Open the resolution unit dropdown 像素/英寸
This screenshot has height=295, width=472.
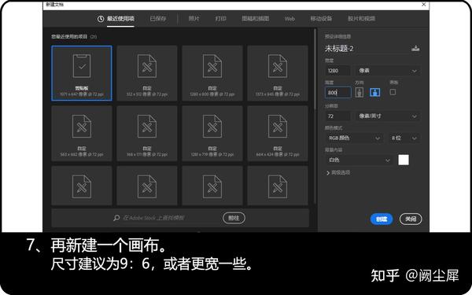click(x=388, y=116)
